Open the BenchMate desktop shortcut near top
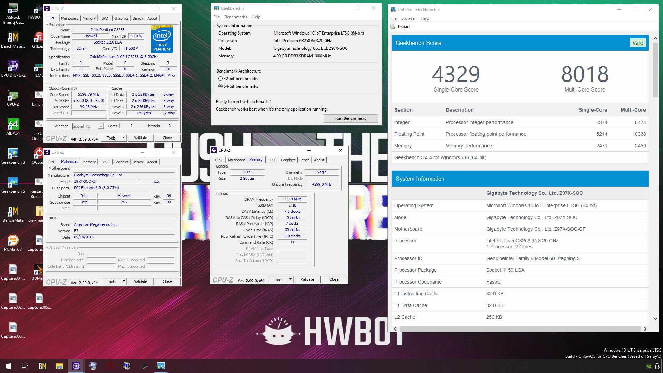 point(13,40)
